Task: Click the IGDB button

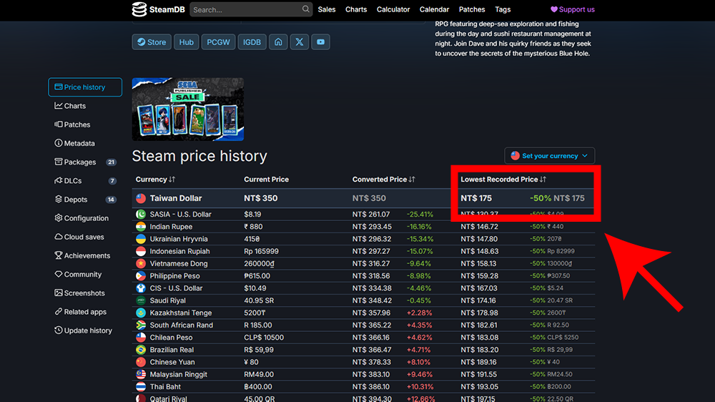Action: click(252, 42)
